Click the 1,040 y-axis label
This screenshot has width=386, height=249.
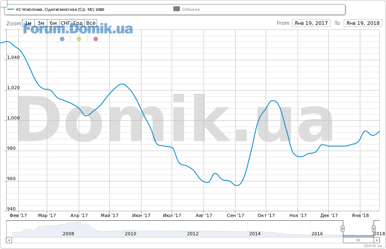tap(13, 57)
